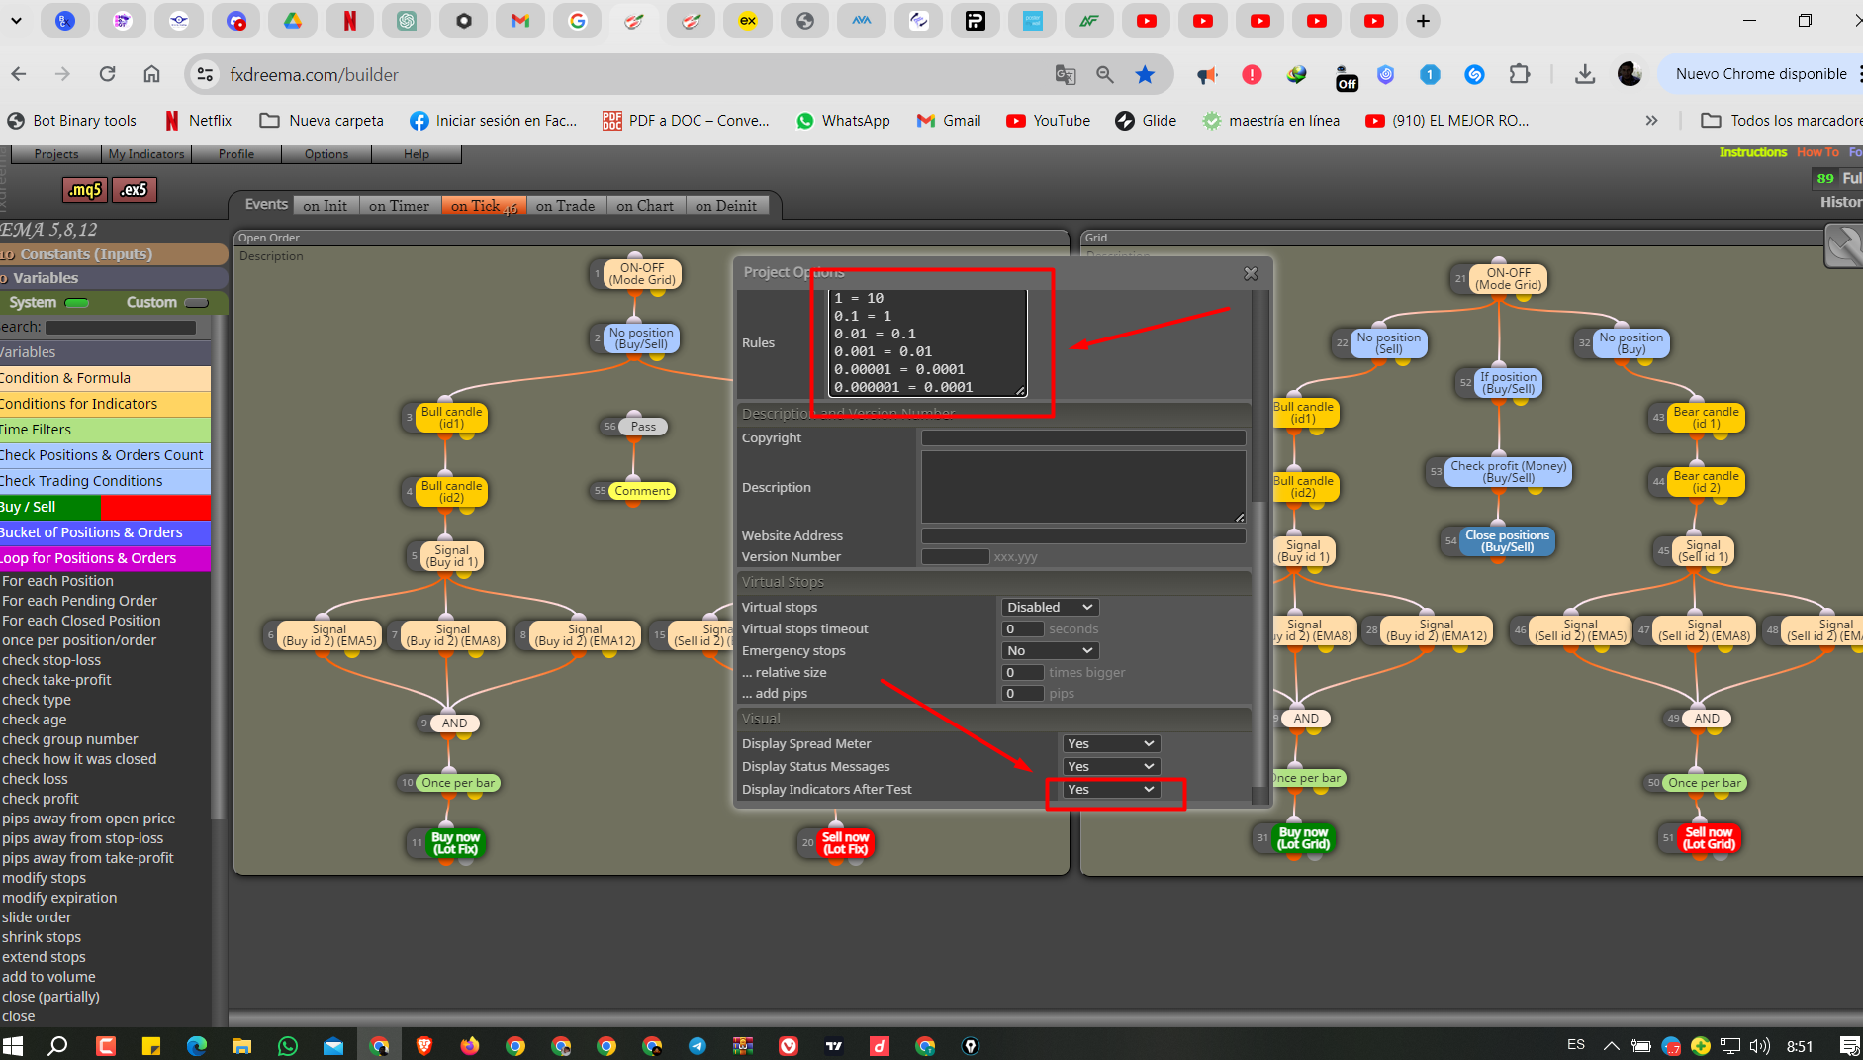The image size is (1863, 1060).
Task: Switch to the on Timer events tab
Action: tap(399, 206)
